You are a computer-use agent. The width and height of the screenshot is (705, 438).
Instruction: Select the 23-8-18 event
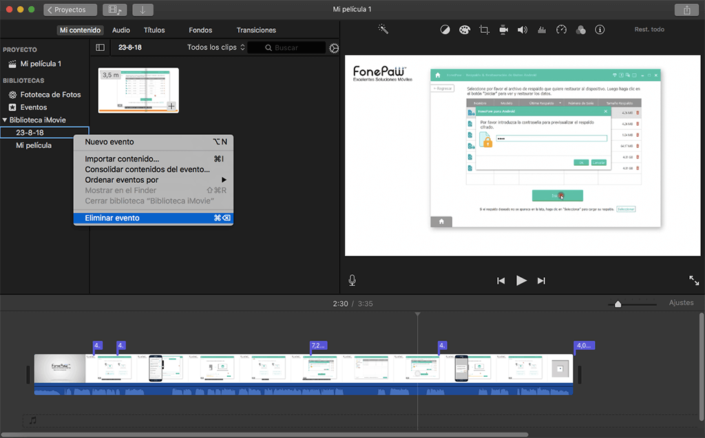[x=45, y=133]
